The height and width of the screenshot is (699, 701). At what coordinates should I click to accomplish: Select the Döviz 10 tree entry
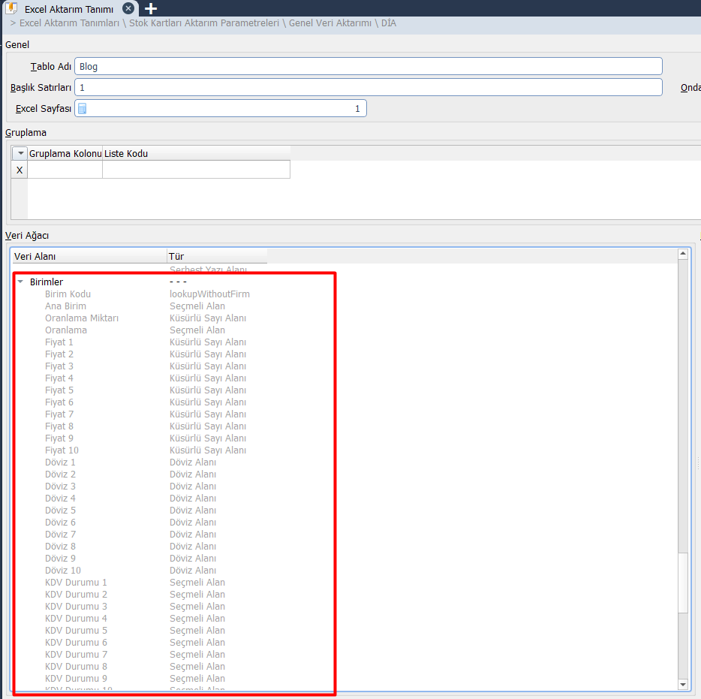coord(62,571)
